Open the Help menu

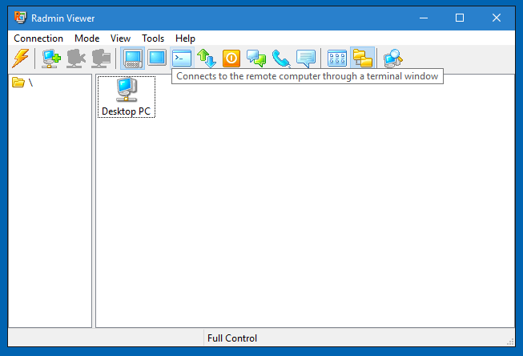(x=185, y=38)
